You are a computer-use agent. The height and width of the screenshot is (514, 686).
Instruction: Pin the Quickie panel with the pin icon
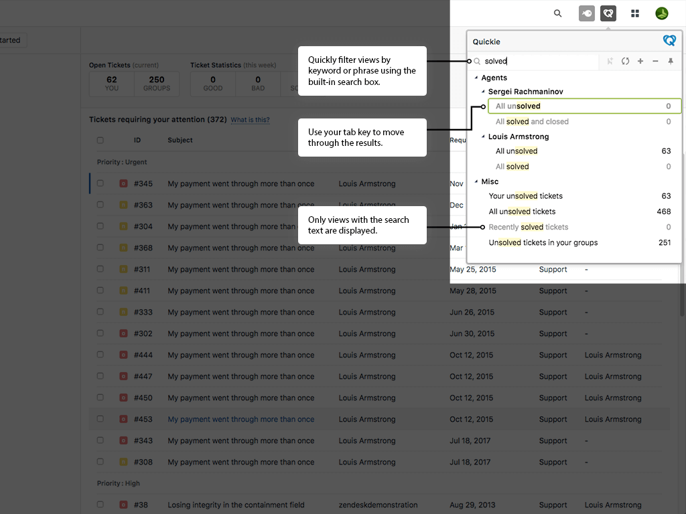tap(670, 61)
